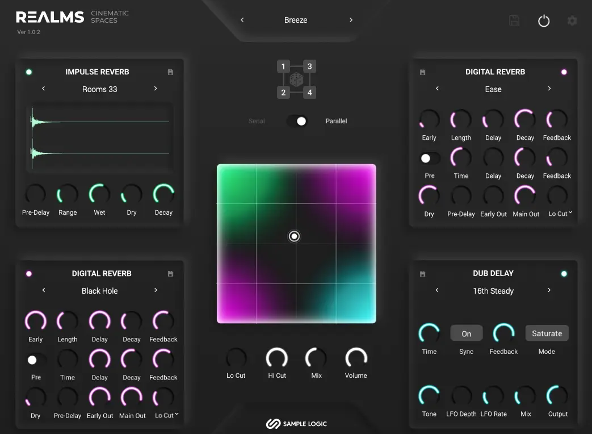
Task: Open the Breeze preset name menu
Action: [x=296, y=20]
